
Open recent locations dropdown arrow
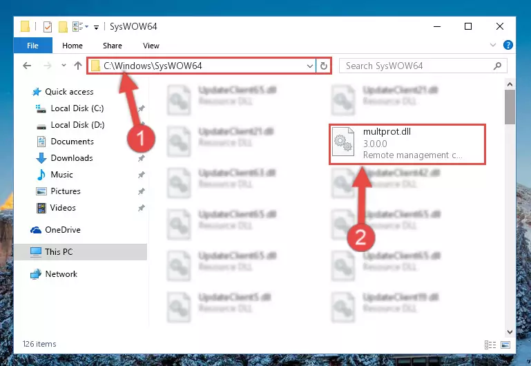coord(64,66)
